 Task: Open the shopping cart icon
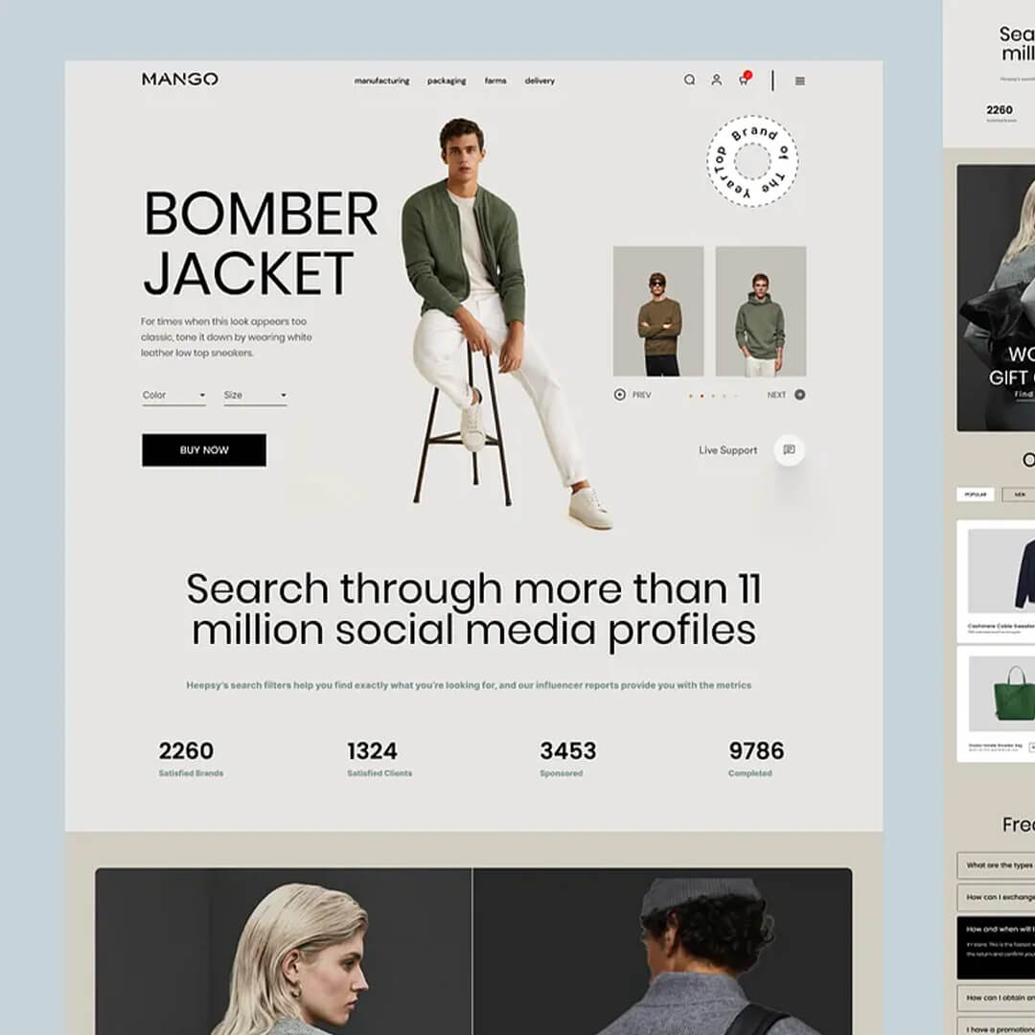coord(743,80)
